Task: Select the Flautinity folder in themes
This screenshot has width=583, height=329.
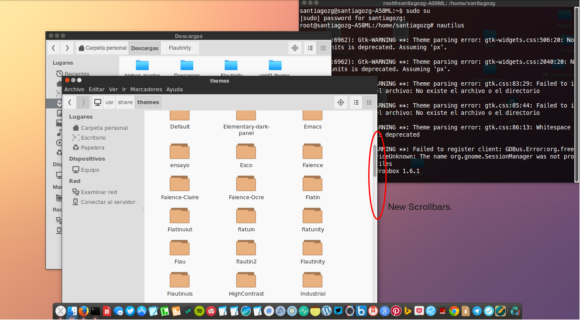Action: click(313, 252)
